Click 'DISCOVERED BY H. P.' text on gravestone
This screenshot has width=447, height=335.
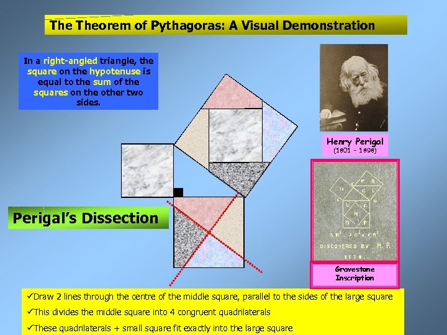coord(355,246)
